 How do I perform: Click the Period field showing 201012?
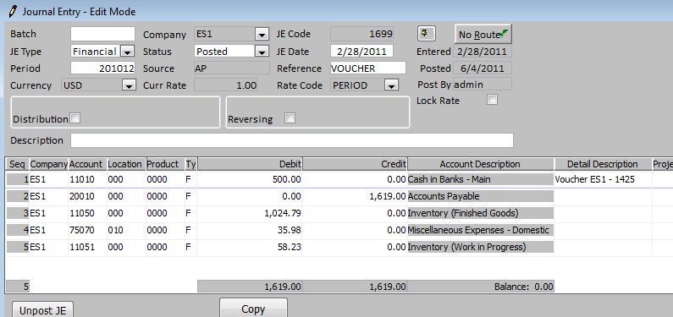click(102, 68)
